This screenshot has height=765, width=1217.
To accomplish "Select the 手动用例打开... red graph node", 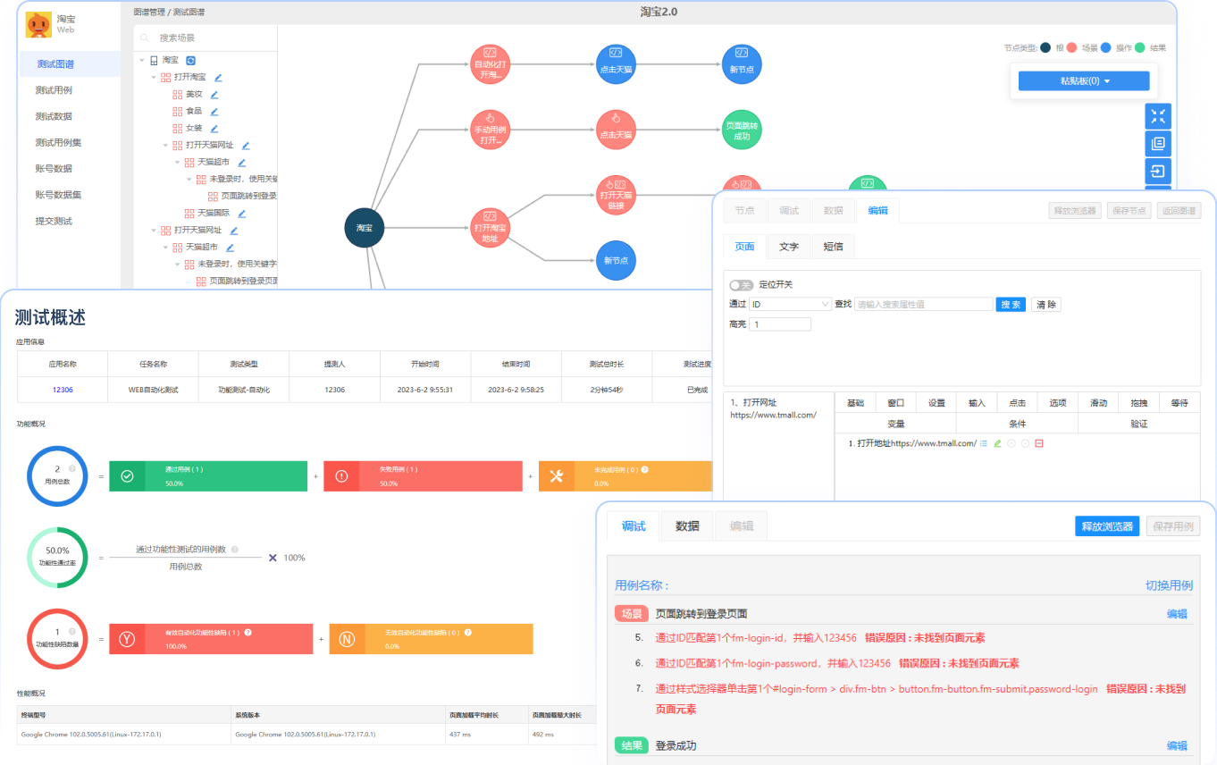I will click(x=490, y=130).
